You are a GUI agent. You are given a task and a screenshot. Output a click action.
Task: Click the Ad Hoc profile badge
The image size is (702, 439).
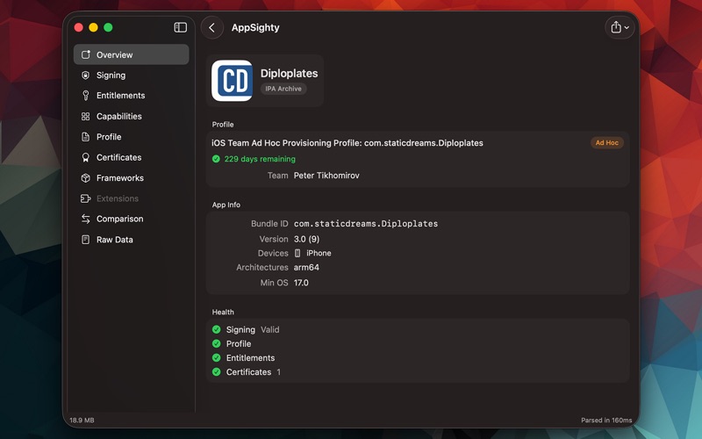(606, 143)
